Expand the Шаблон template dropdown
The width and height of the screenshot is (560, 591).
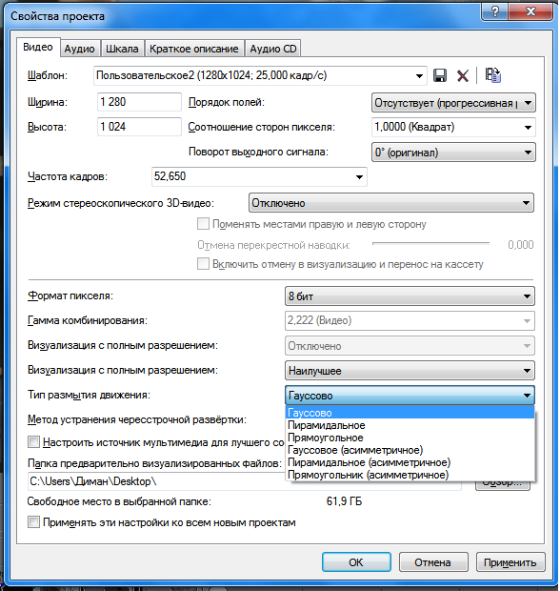[419, 75]
